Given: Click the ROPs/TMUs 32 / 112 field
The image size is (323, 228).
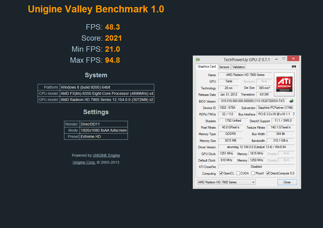Looking at the screenshot, I should (x=227, y=114).
